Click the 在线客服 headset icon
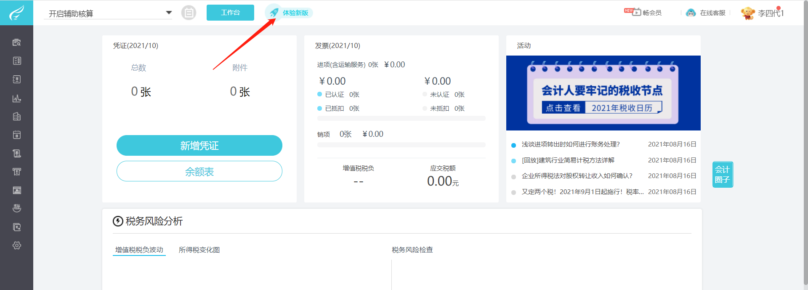Screen dimensions: 808x290 coord(691,13)
